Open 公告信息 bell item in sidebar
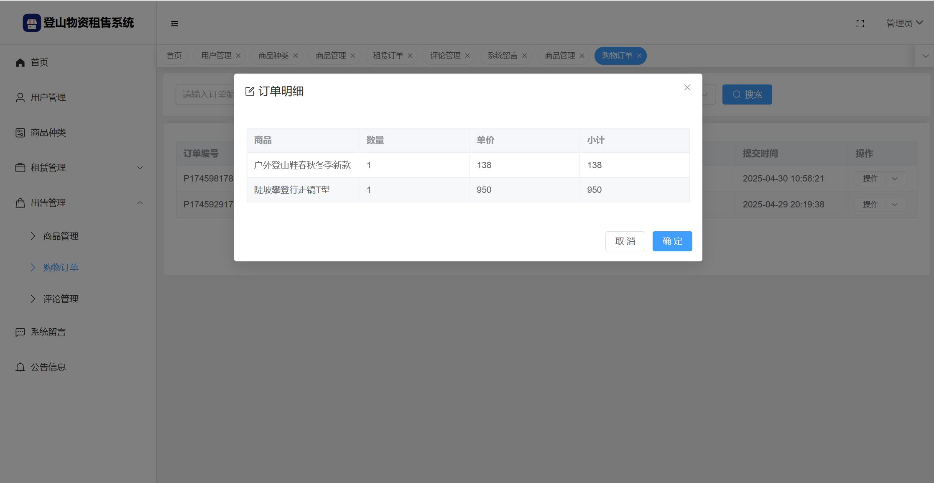This screenshot has height=483, width=934. [20, 367]
